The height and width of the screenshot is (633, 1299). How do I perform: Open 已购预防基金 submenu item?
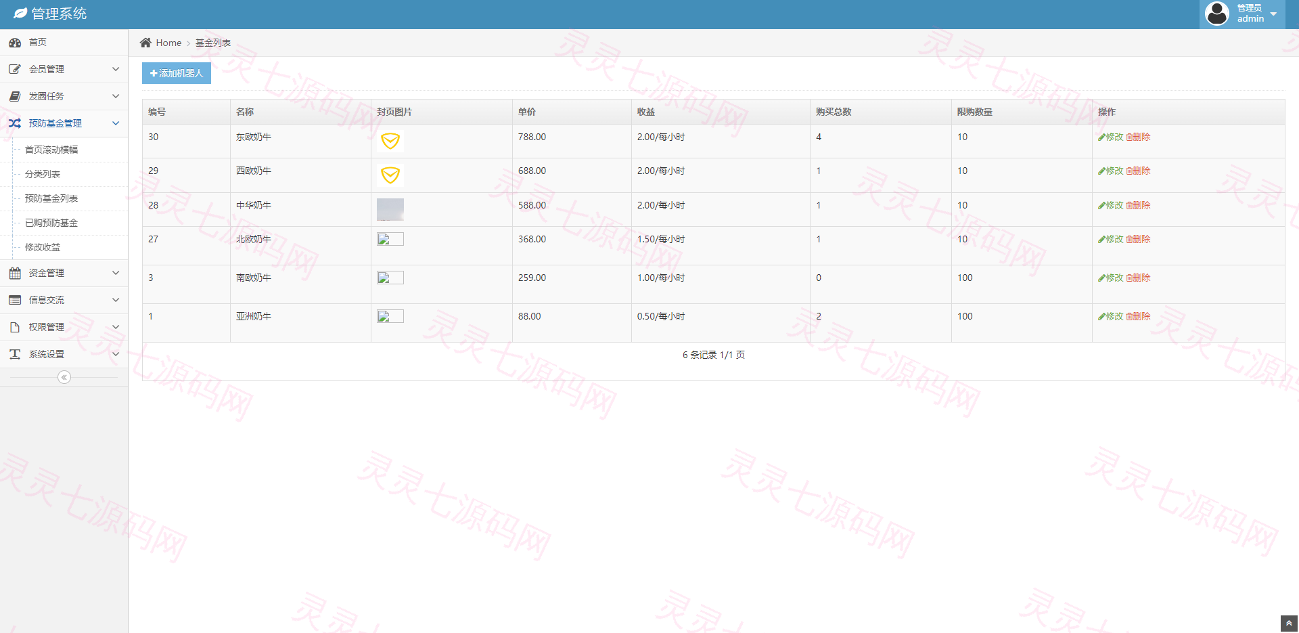point(64,223)
